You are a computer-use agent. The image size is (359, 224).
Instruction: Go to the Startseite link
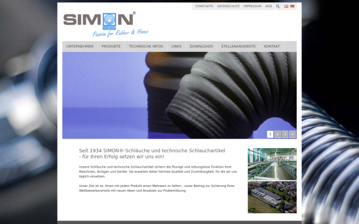204,6
